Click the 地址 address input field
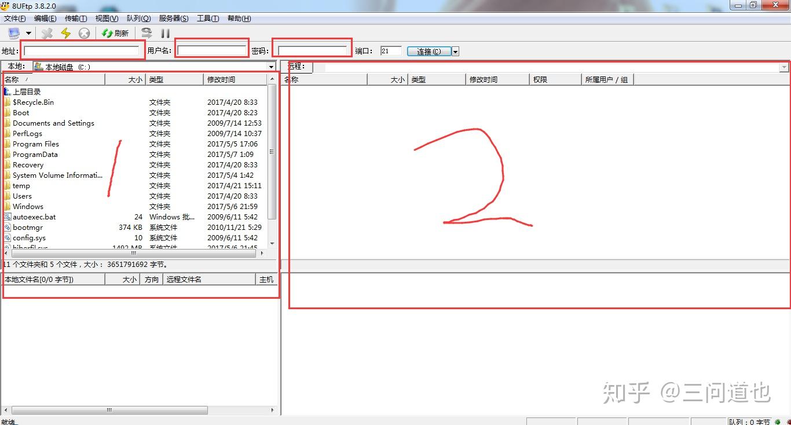Screen dimensions: 791x425 [82, 51]
